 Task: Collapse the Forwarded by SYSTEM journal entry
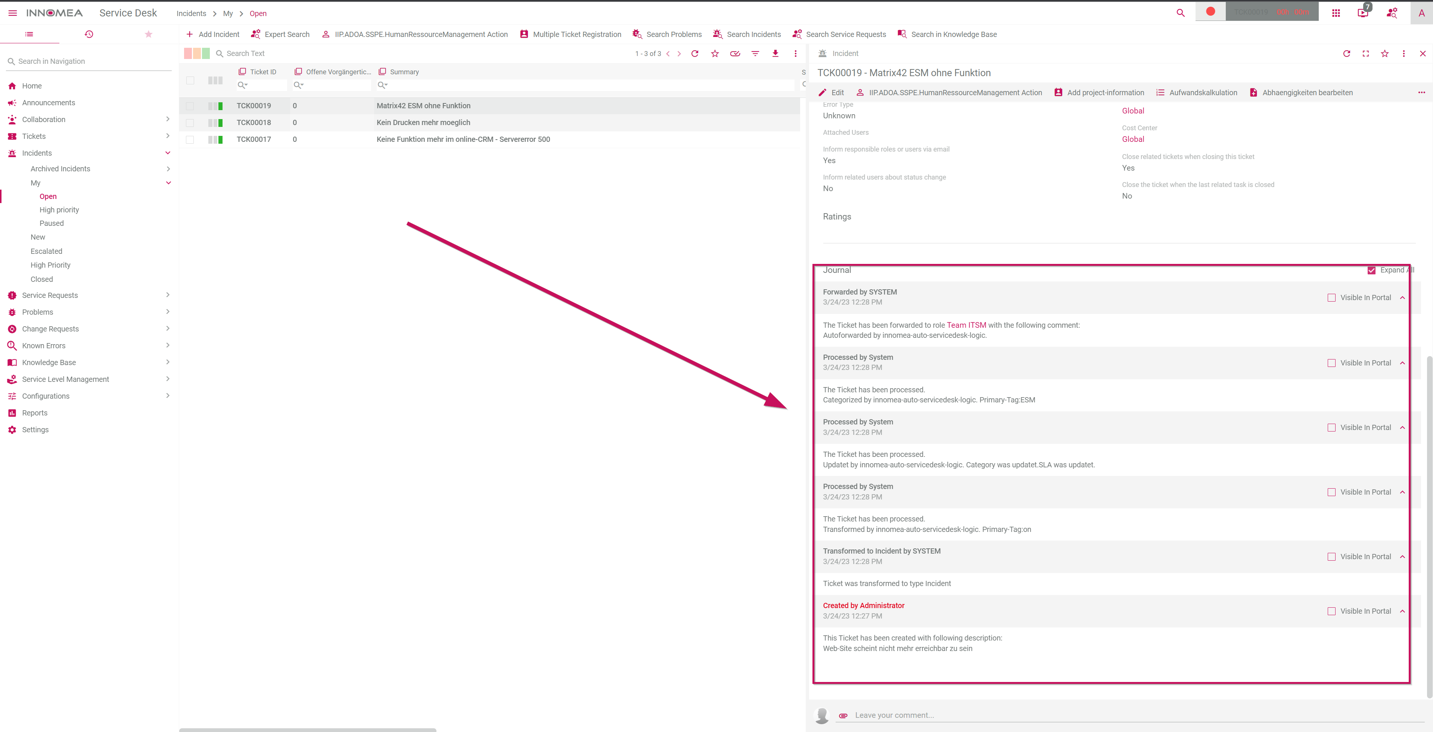(1403, 297)
